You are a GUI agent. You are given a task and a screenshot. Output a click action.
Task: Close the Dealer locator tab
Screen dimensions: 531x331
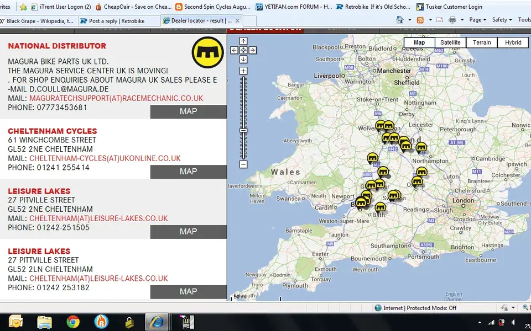click(x=237, y=20)
